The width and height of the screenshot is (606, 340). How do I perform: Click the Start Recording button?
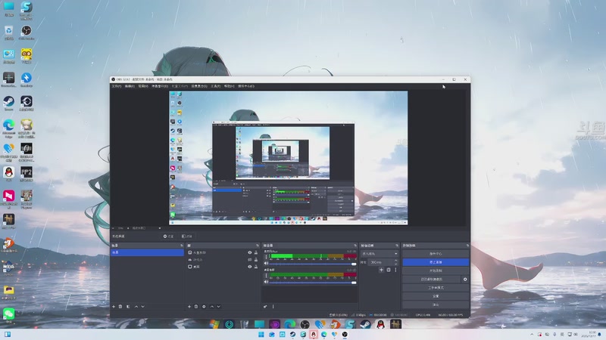point(436,270)
